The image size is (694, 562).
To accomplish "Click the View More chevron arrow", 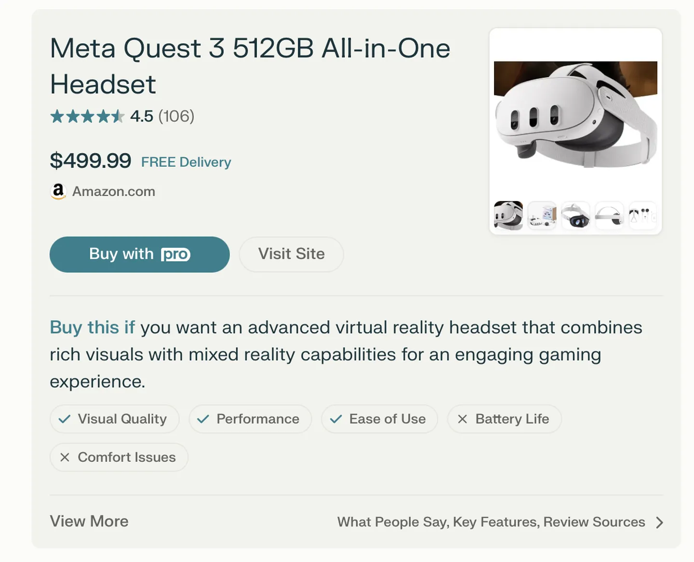I will [x=659, y=522].
